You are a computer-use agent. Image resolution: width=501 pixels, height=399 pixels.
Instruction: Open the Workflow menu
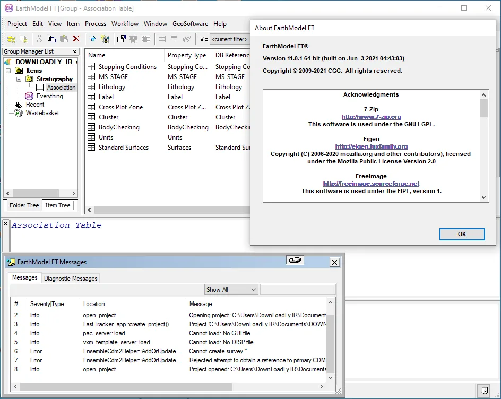pyautogui.click(x=125, y=24)
